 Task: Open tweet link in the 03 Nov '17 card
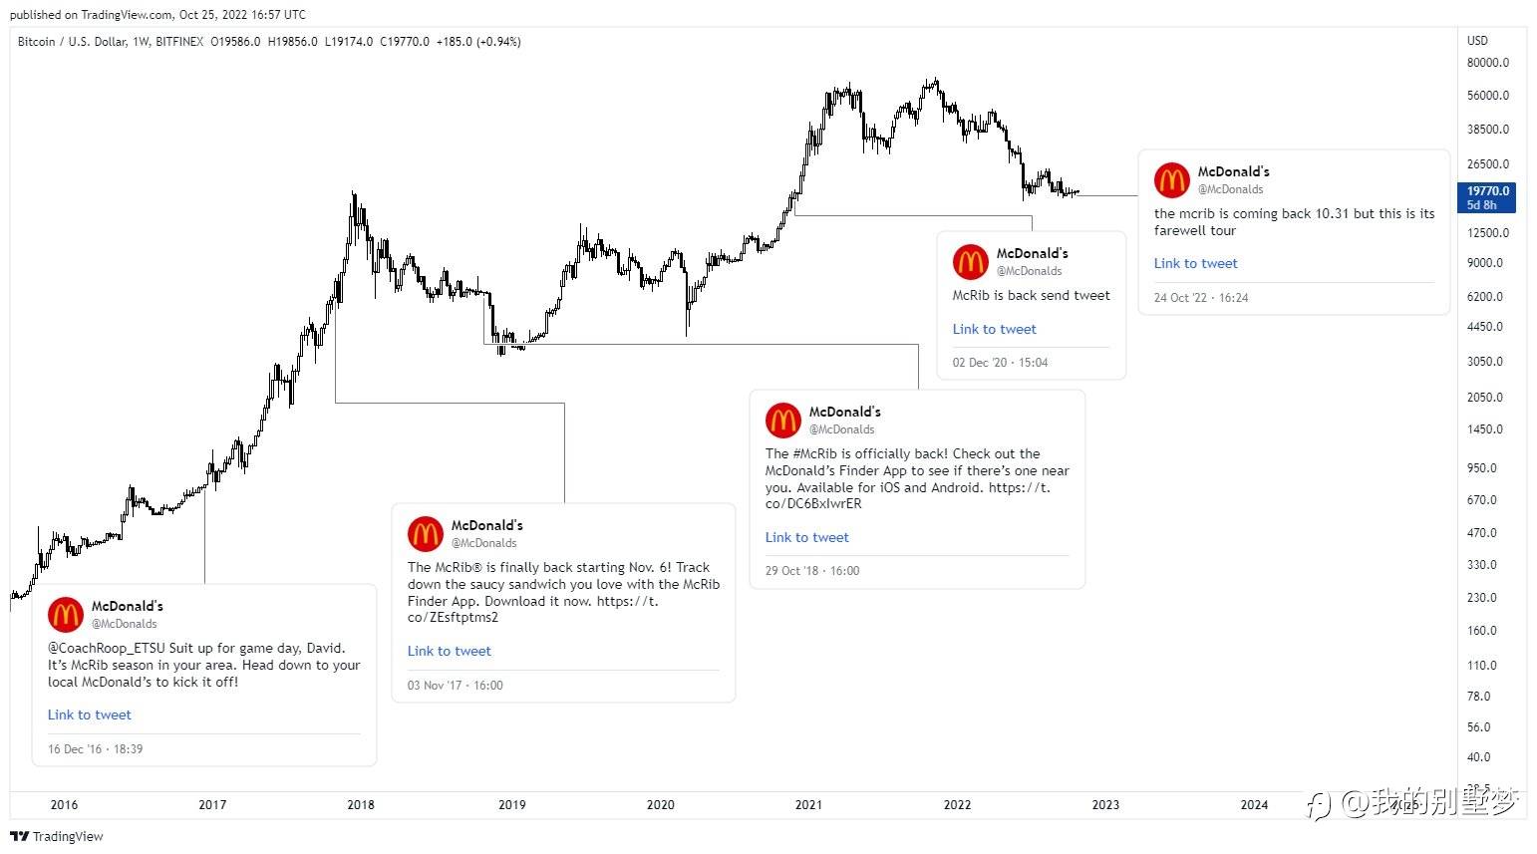click(x=449, y=651)
